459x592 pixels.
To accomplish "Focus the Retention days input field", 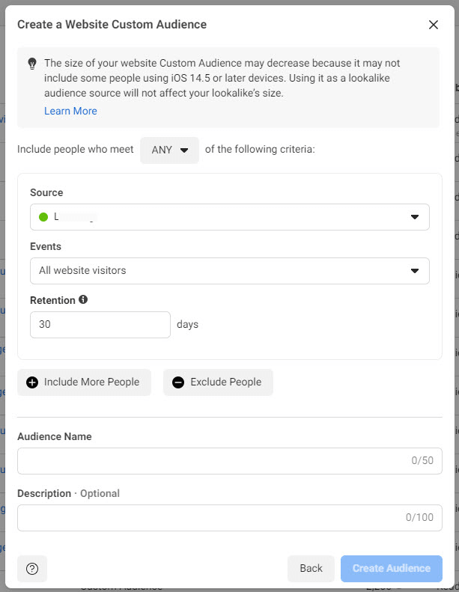I will [x=100, y=325].
